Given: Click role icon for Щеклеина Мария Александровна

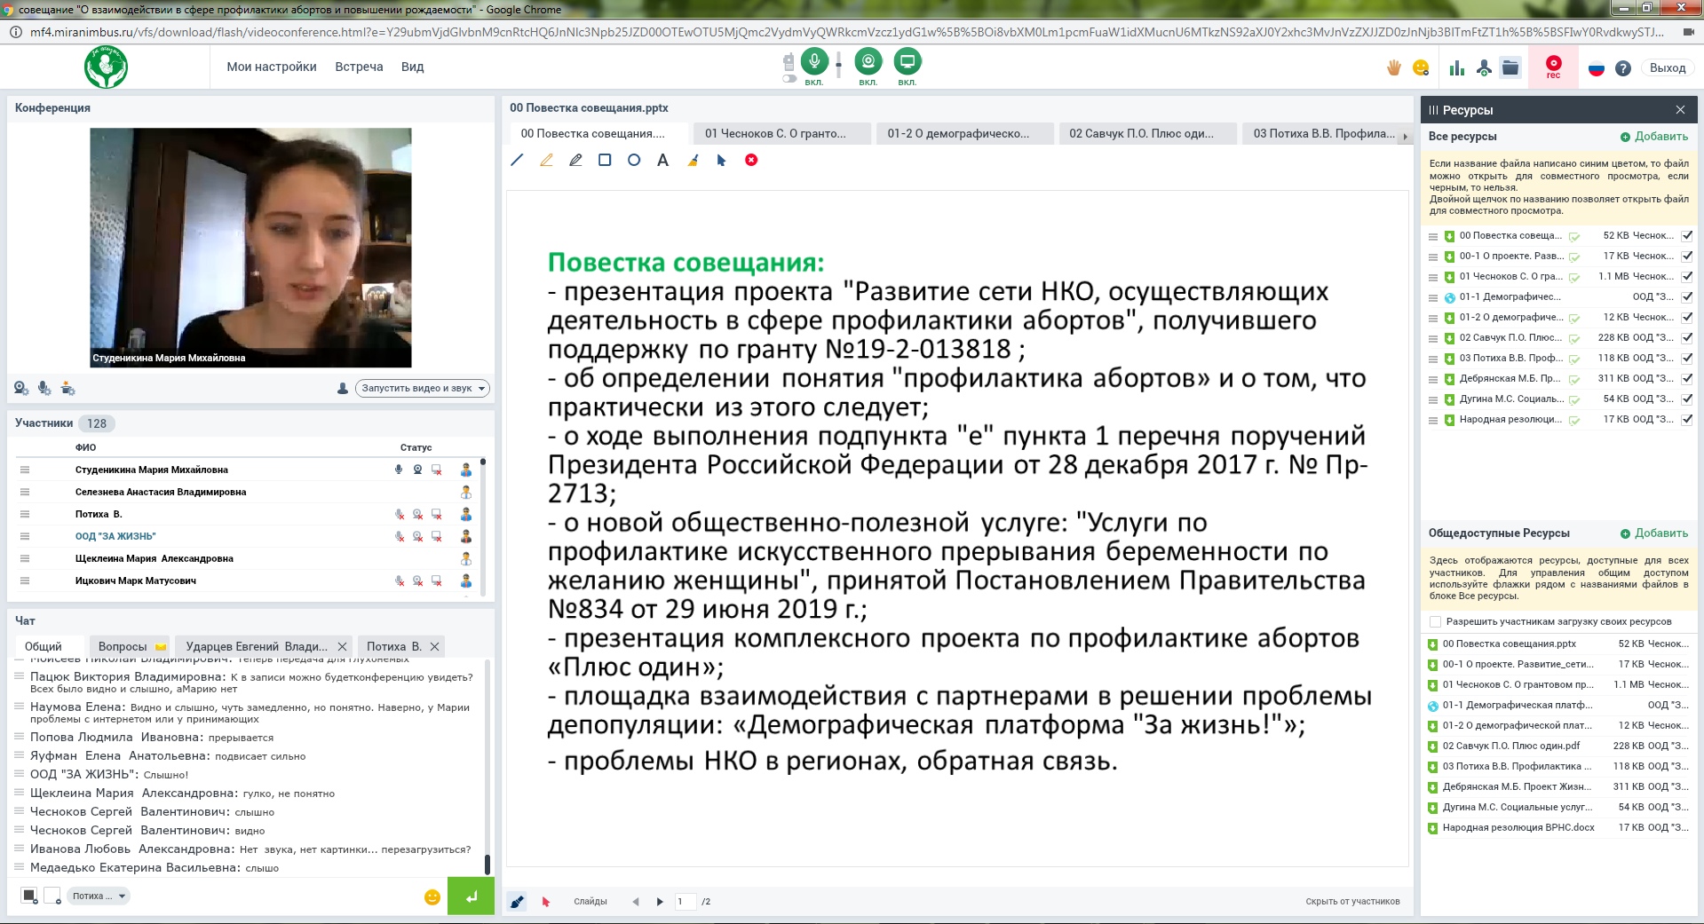Looking at the screenshot, I should pyautogui.click(x=465, y=558).
